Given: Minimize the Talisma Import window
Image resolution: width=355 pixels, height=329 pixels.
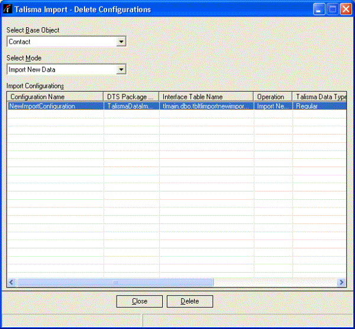Looking at the screenshot, I should (319, 9).
